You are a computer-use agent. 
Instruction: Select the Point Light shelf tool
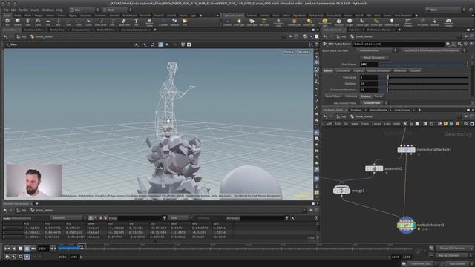(x=239, y=22)
